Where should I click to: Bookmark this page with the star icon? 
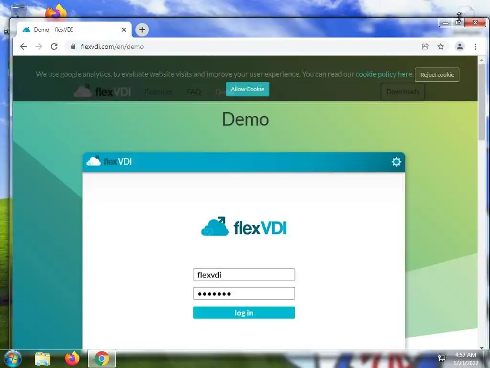click(x=441, y=46)
